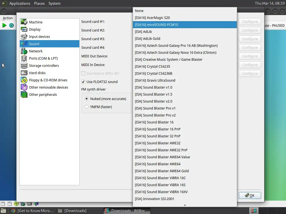Image resolution: width=286 pixels, height=214 pixels.
Task: Click the network status bar icon
Action: tap(23, 204)
